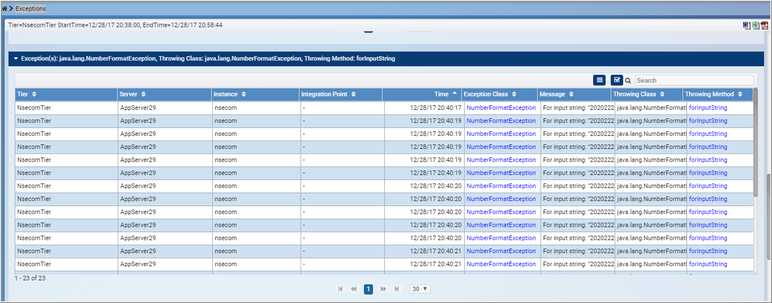Select page 1 in pagination
This screenshot has width=772, height=303.
[368, 289]
